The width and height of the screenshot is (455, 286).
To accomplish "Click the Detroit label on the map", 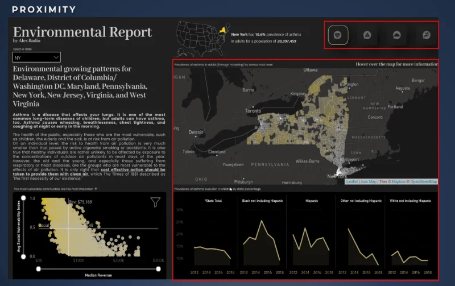I will 196,132.
